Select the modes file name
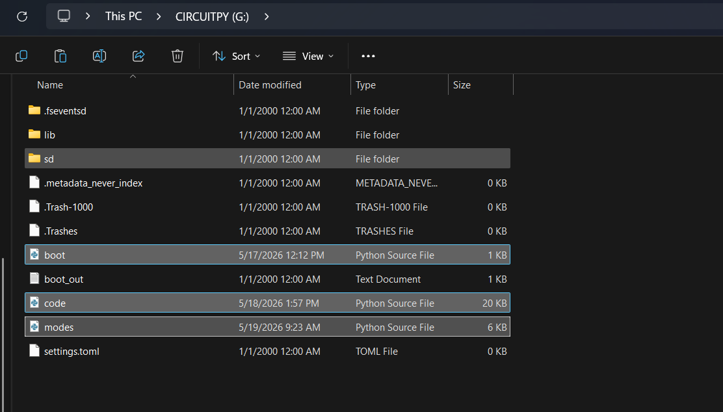Screen dimensions: 723x412 [x=59, y=328]
